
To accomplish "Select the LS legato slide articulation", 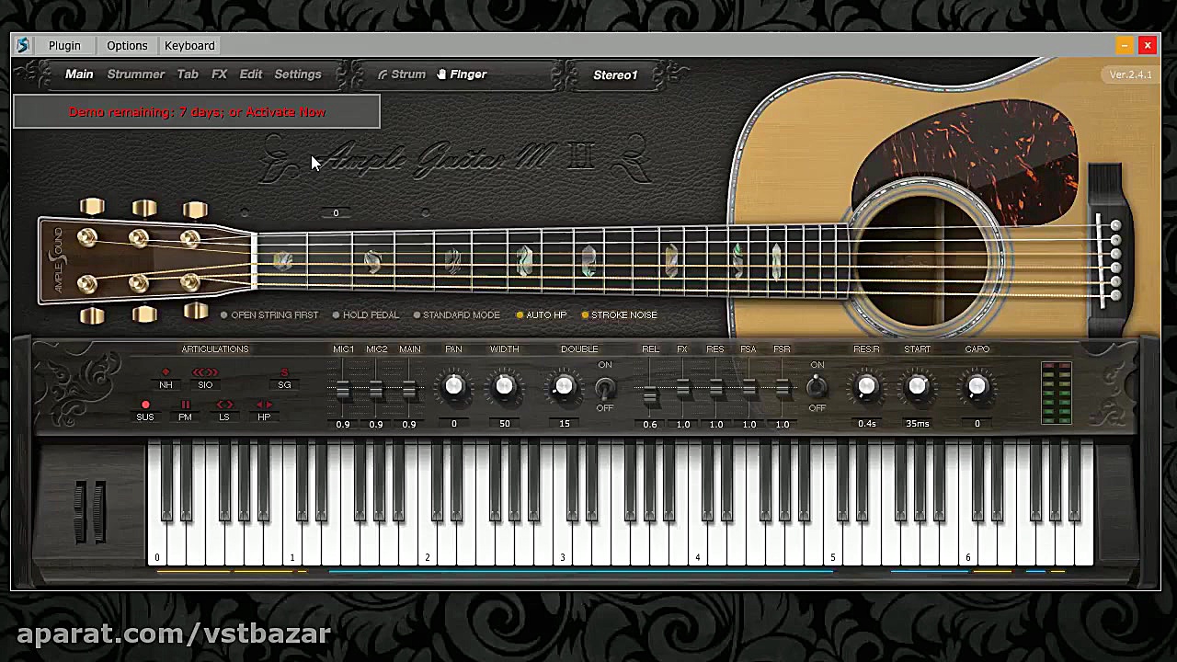I will coord(224,411).
